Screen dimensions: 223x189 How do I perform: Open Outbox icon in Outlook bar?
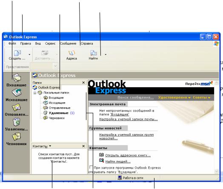[17, 92]
